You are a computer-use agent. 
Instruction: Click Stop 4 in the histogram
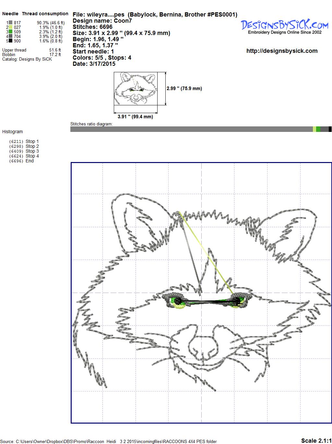pyautogui.click(x=32, y=156)
